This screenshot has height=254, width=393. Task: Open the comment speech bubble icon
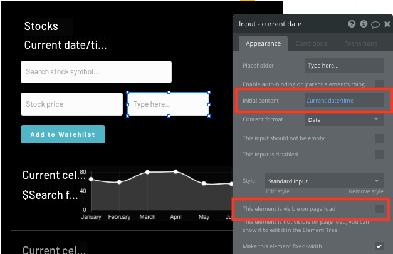pos(375,24)
